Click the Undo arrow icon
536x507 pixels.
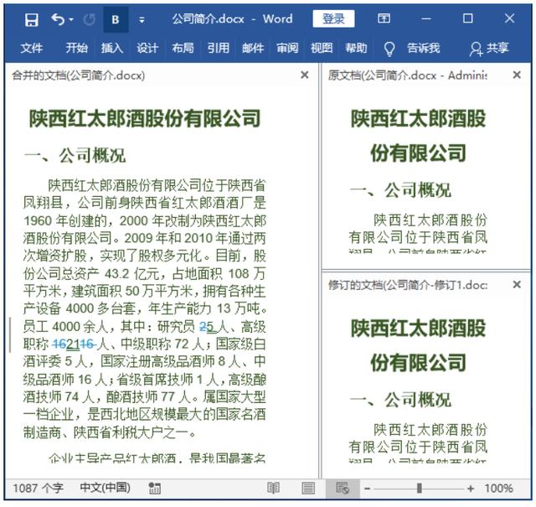point(58,19)
